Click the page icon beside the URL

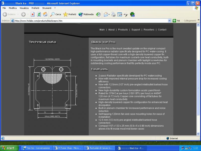click(x=13, y=21)
